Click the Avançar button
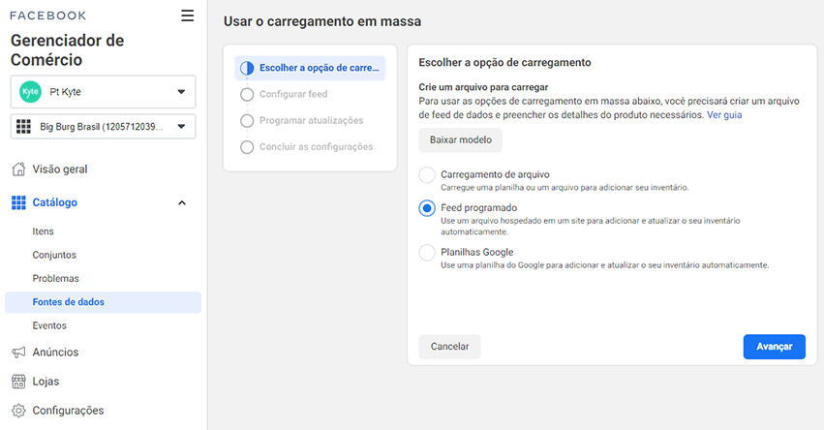The height and width of the screenshot is (430, 824). [774, 347]
